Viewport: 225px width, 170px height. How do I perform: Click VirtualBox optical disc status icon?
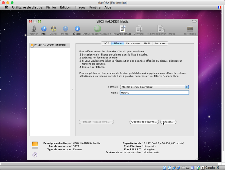[169, 168]
